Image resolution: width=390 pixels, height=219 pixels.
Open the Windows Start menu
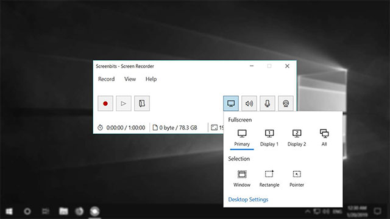click(x=9, y=211)
